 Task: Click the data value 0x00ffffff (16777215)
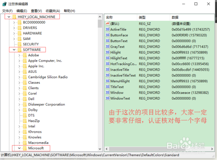tap(188, 58)
